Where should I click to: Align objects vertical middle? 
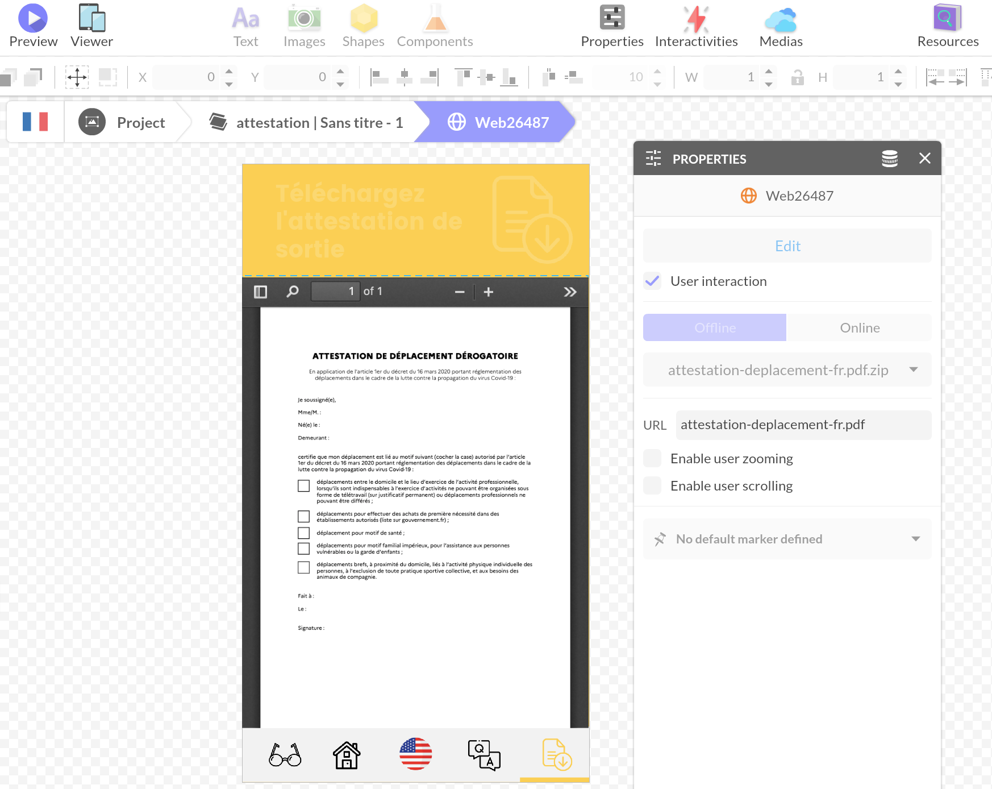[x=487, y=77]
